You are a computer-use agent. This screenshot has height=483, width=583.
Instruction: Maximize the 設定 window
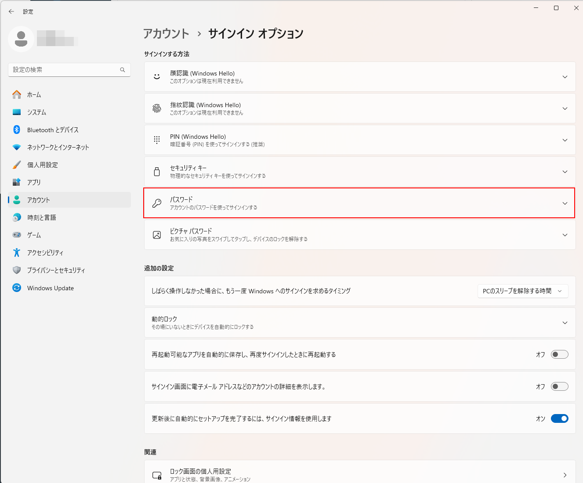pos(556,8)
